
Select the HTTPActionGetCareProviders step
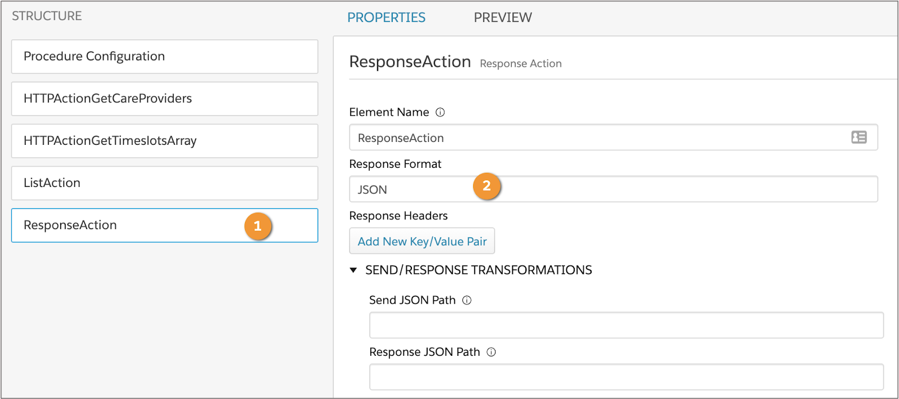tap(165, 99)
